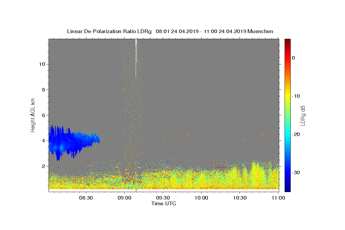This screenshot has width=345, height=230.
Task: Click the white vertical data gap after 09:00
Action: click(x=136, y=57)
